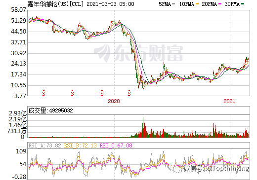Screen dimensions: 257x180
Task: Click the 7313万 volume axis value
Action: [x=17, y=131]
